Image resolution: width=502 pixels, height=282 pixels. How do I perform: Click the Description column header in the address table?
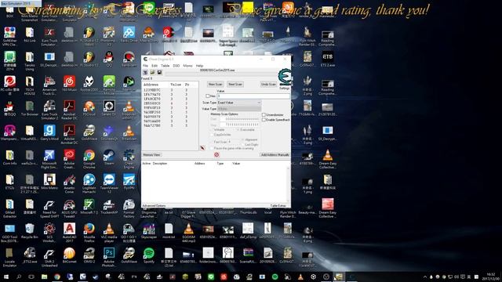160,164
